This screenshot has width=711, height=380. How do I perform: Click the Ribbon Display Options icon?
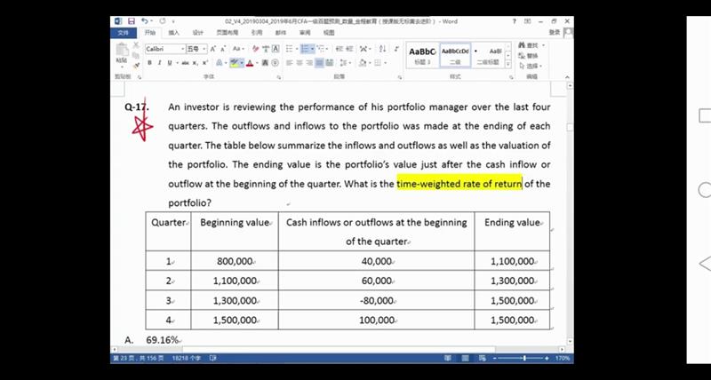pos(527,21)
